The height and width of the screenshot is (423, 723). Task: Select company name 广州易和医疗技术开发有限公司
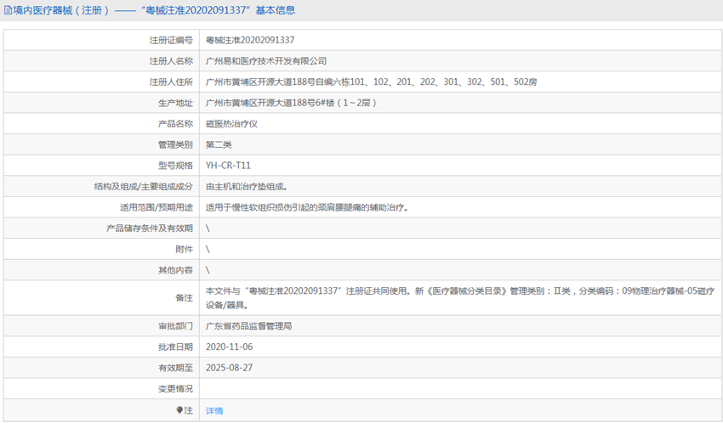coord(266,61)
